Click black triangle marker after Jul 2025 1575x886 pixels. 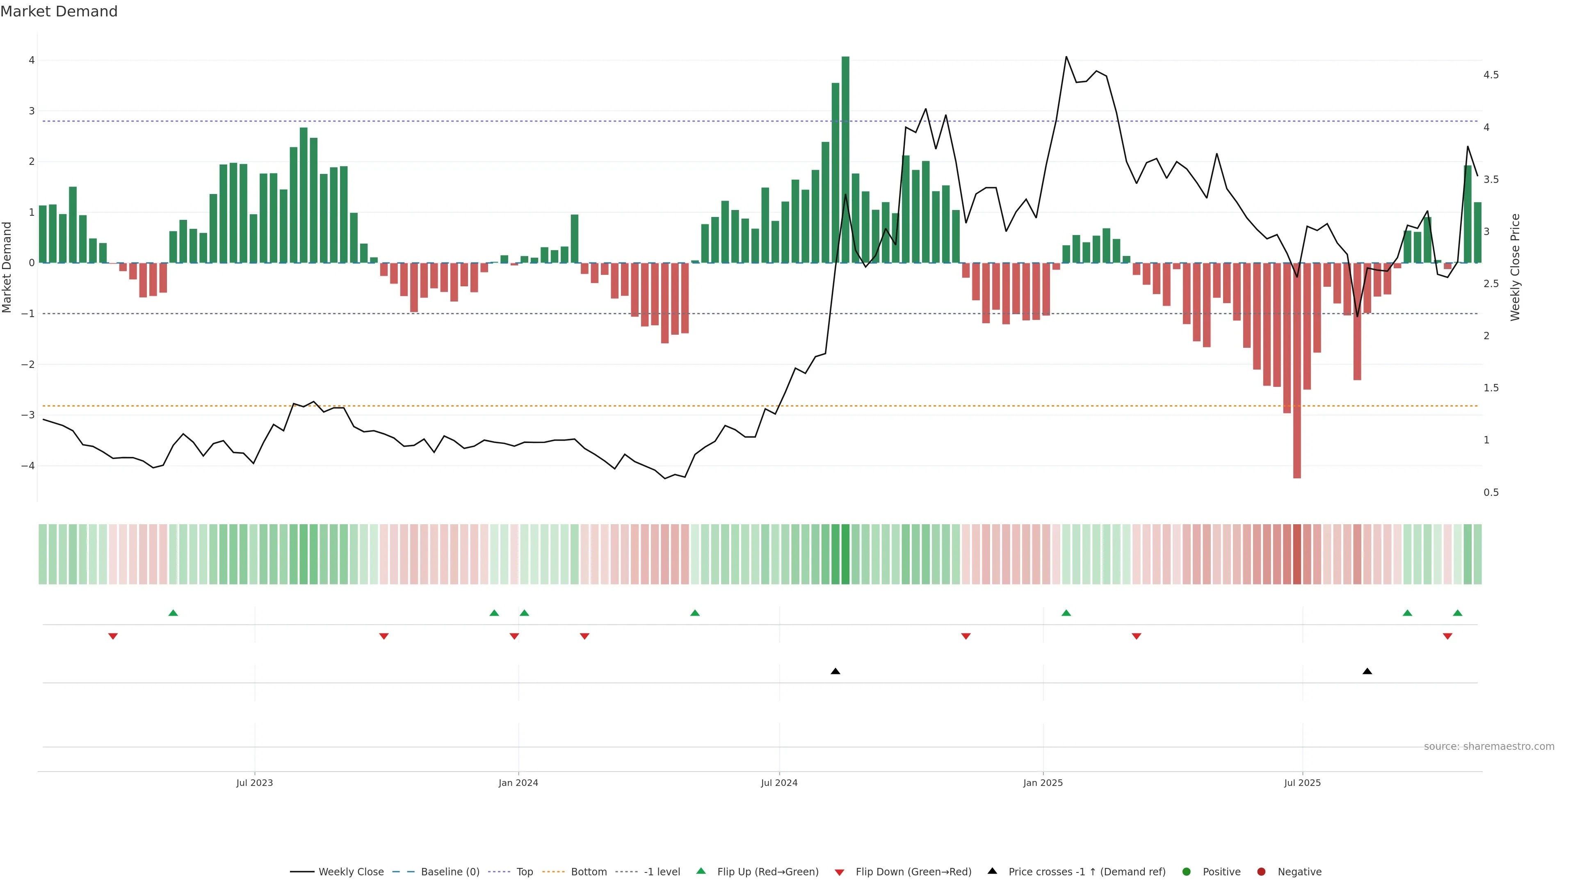[x=1367, y=671]
